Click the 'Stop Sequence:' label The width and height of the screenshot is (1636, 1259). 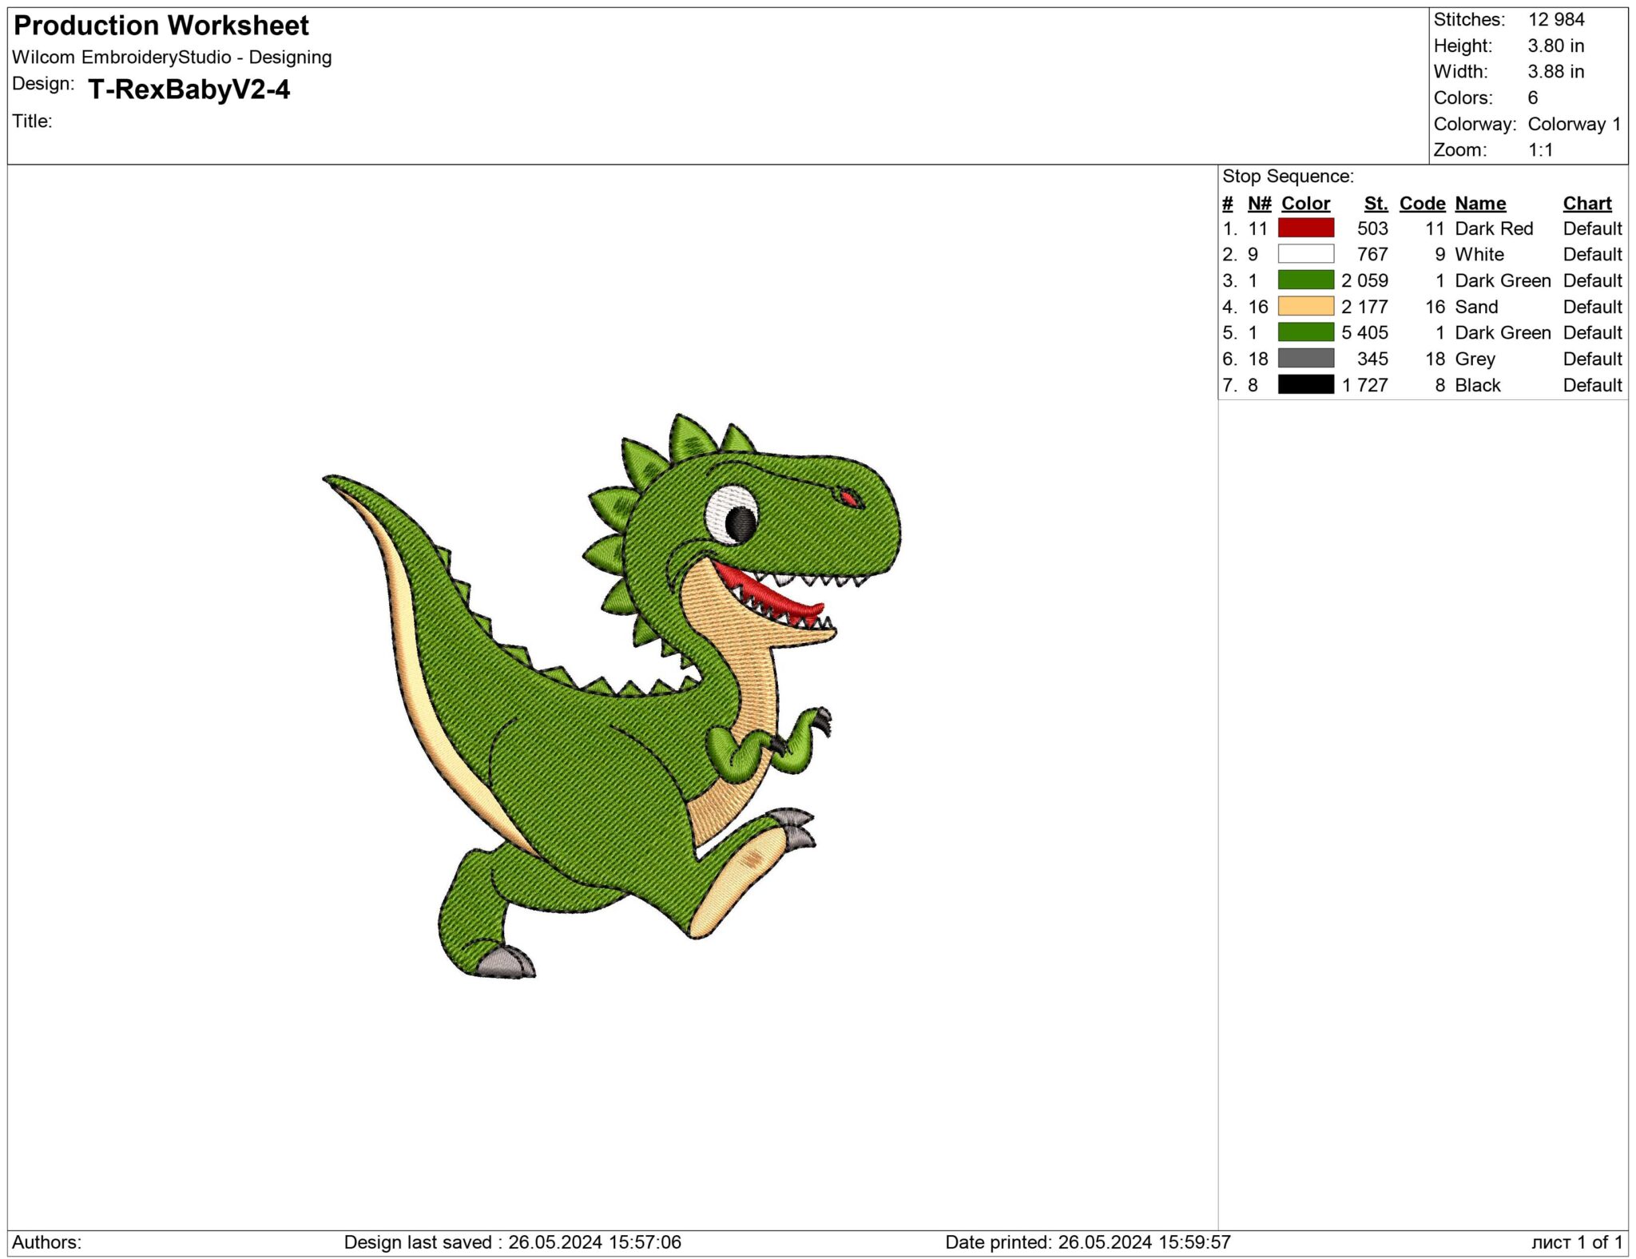[1288, 177]
